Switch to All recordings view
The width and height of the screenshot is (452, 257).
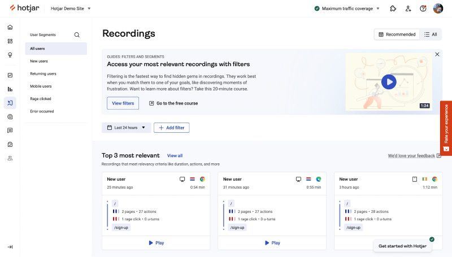pyautogui.click(x=431, y=34)
